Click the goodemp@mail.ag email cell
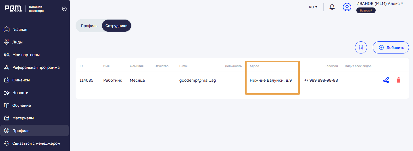The height and width of the screenshot is (151, 413). coord(197,80)
